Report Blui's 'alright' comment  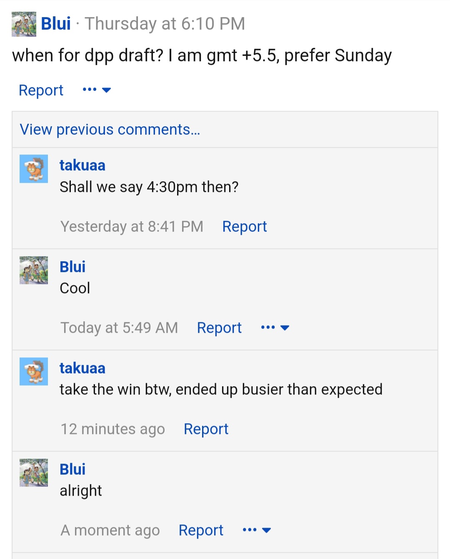(201, 530)
